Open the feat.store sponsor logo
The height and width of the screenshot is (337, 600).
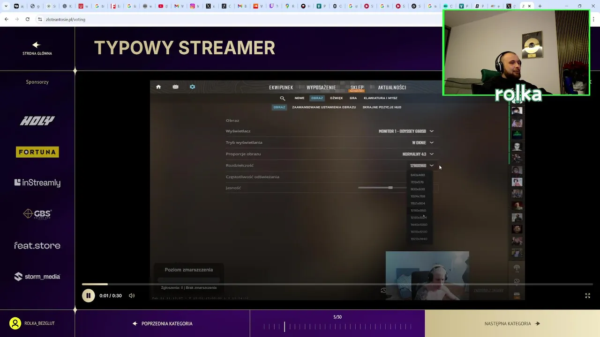37,245
